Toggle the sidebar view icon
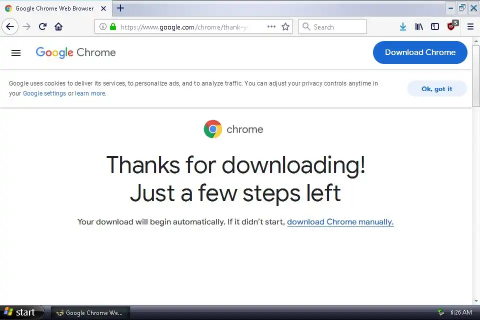 [434, 26]
